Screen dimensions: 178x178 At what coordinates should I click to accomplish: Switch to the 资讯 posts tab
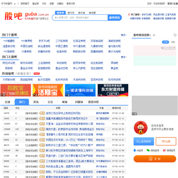[36, 102]
